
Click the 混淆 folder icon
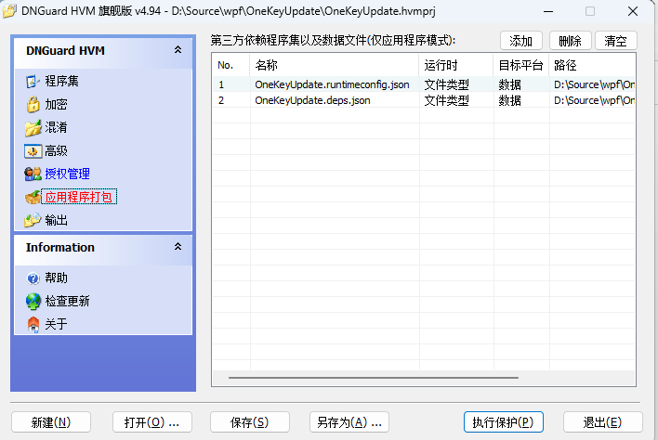pyautogui.click(x=33, y=128)
